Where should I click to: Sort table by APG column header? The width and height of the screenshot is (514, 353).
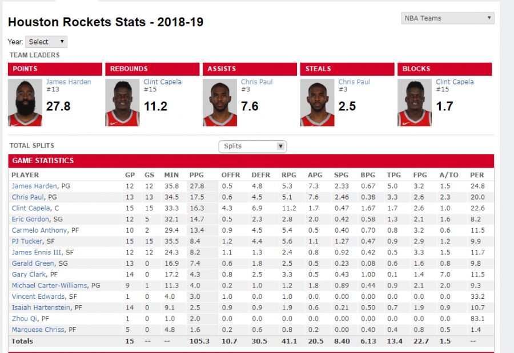point(315,175)
